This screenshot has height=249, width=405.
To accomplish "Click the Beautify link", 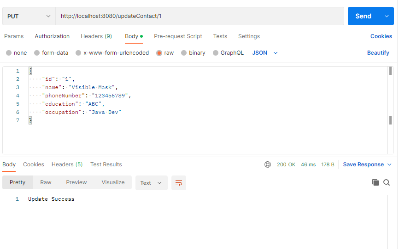I will point(378,53).
